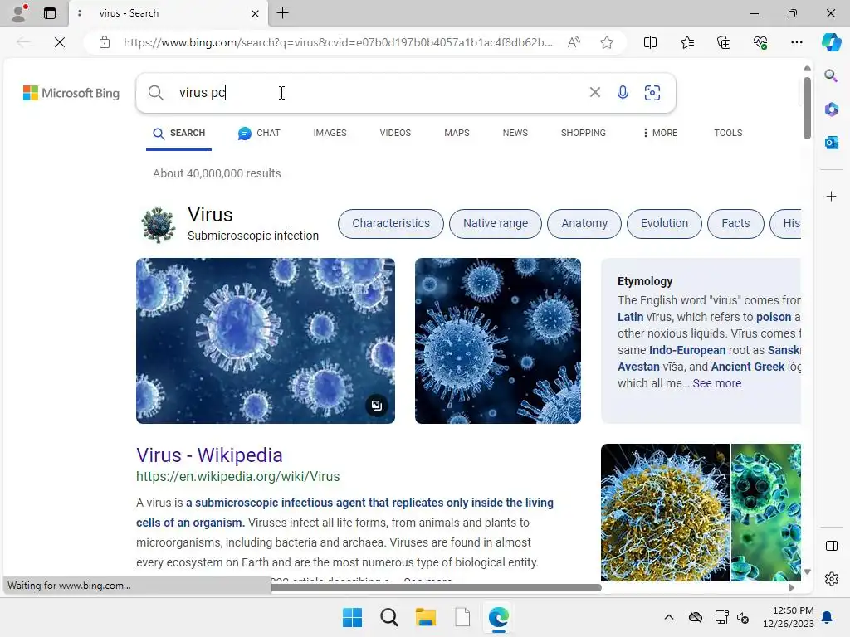Image resolution: width=850 pixels, height=637 pixels.
Task: Open the large blue virus image
Action: point(265,341)
